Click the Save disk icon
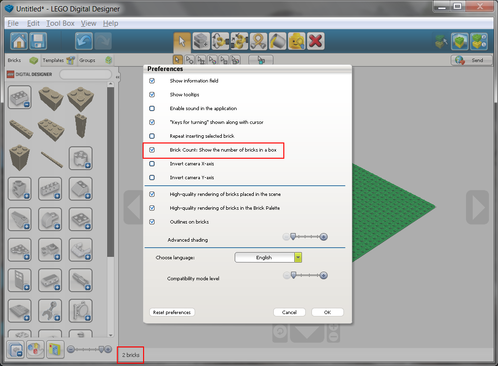Viewport: 498px width, 366px height. pyautogui.click(x=38, y=41)
